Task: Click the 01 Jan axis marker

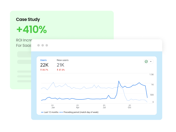Action: [x=53, y=106]
